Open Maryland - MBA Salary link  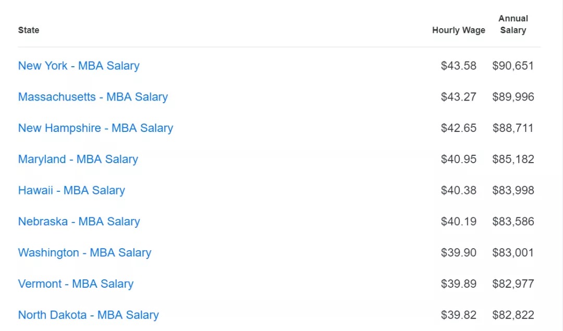click(x=78, y=159)
